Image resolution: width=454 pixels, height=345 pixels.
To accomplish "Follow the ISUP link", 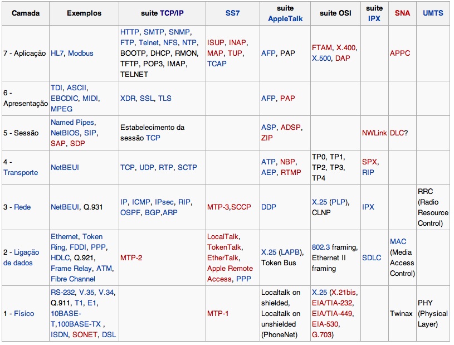I will click(x=216, y=43).
